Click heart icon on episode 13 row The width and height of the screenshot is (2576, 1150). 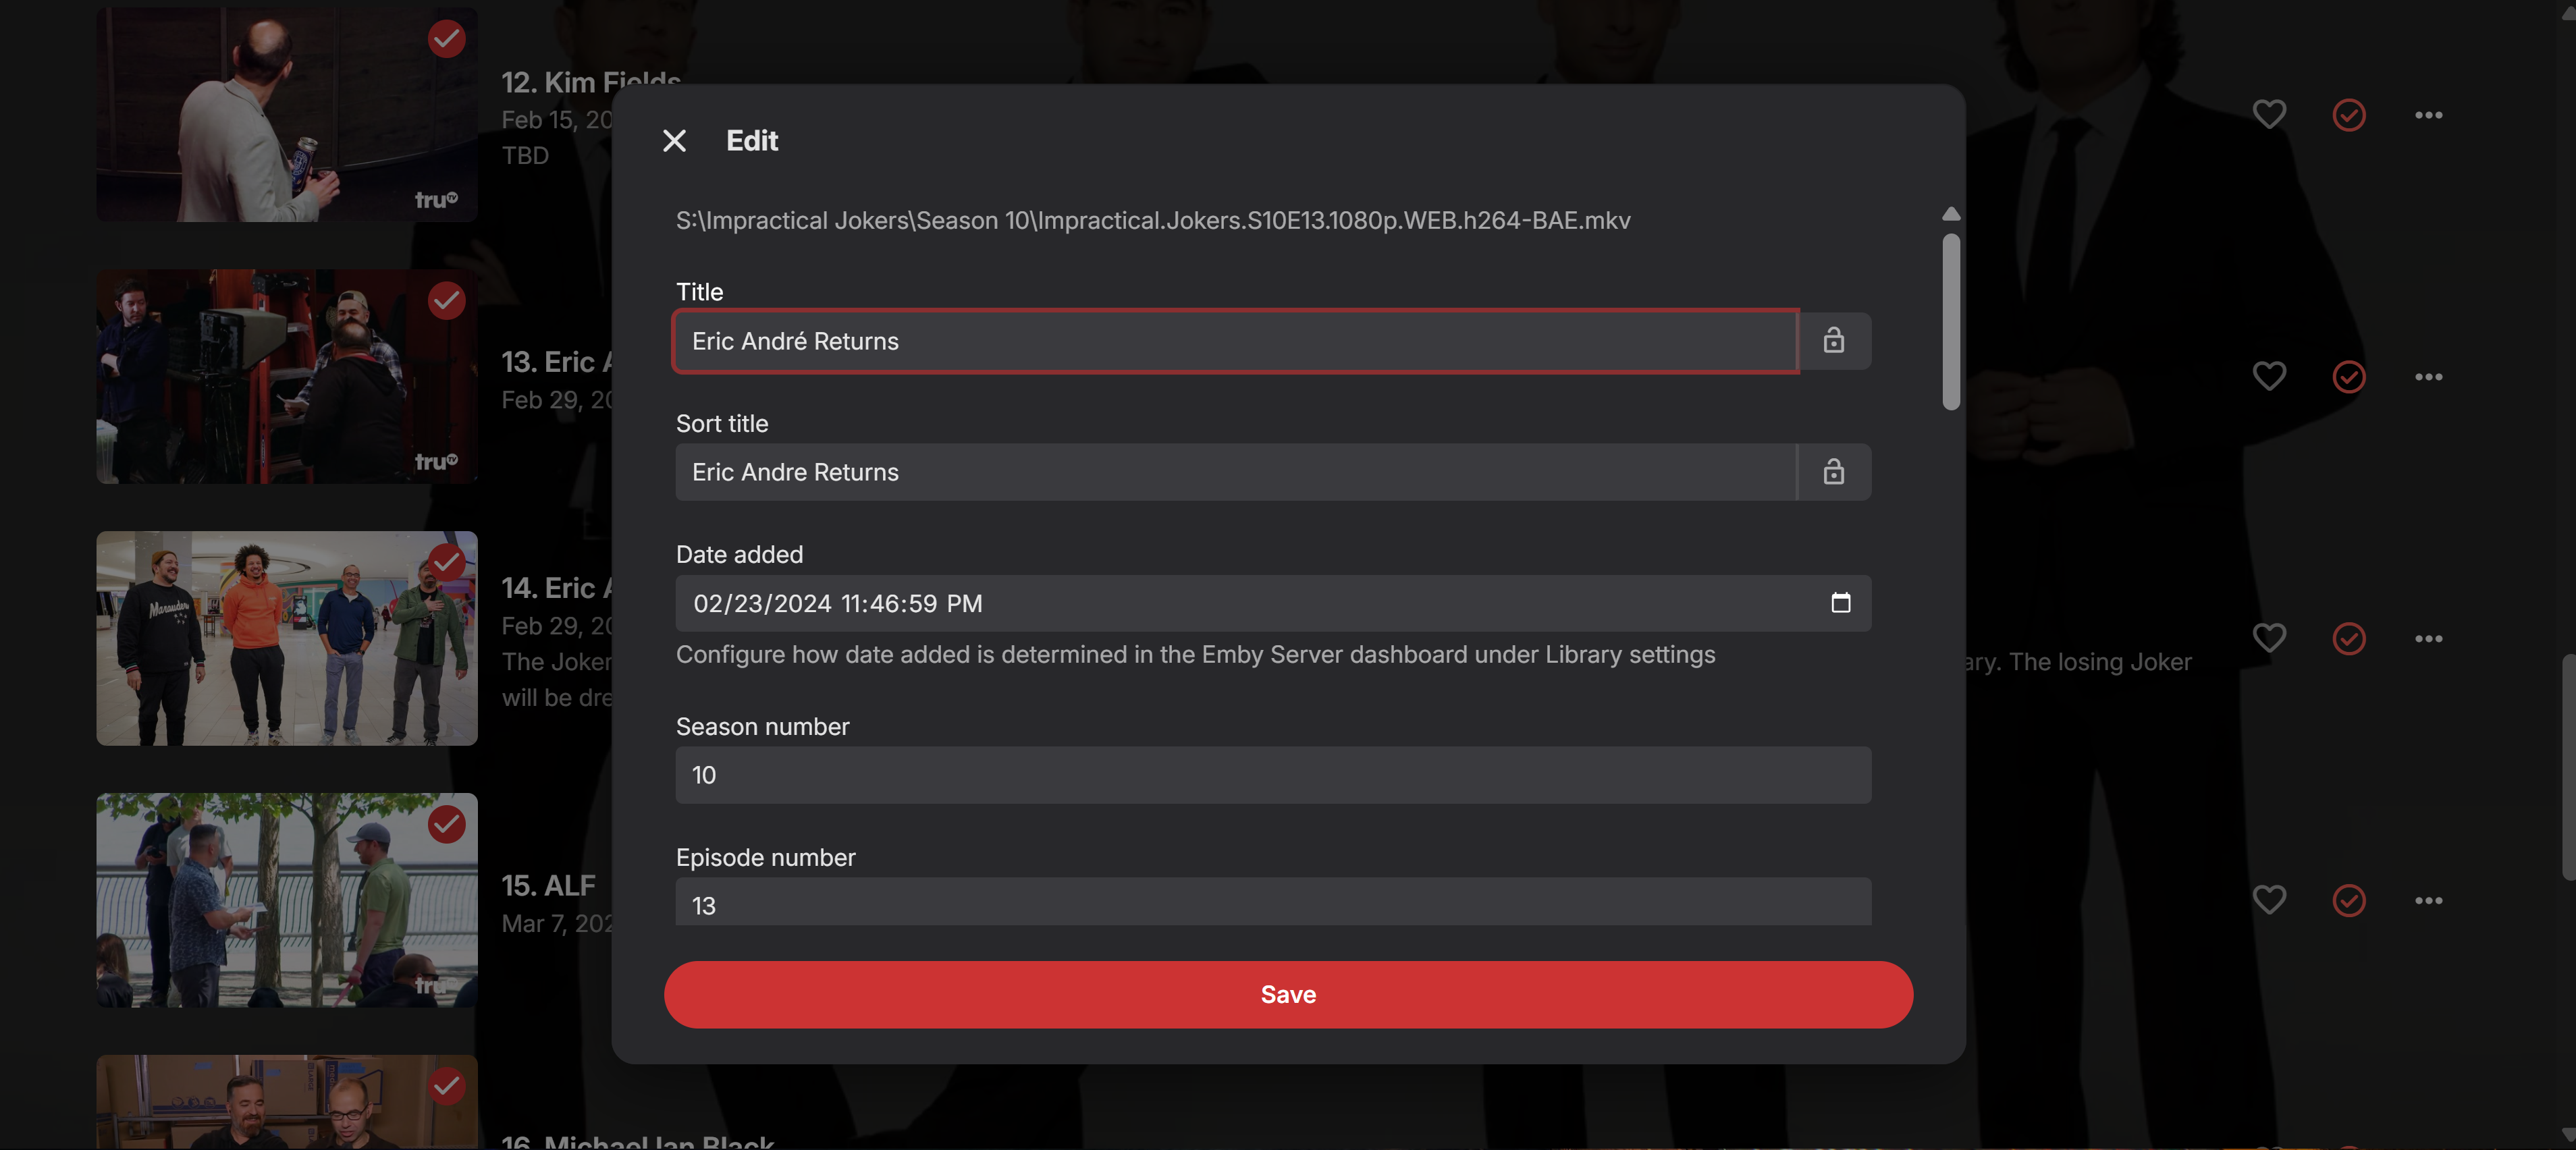pyautogui.click(x=2269, y=377)
